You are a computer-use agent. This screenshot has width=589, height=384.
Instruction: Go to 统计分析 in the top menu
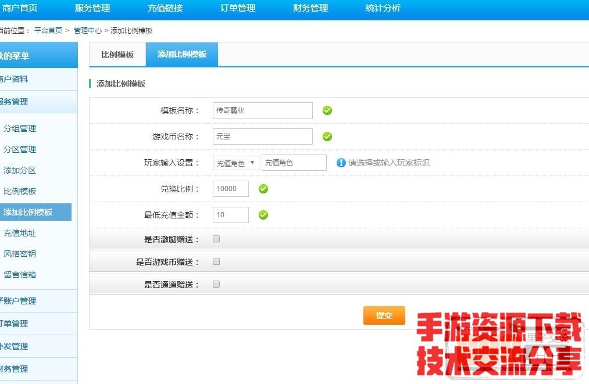(x=383, y=8)
